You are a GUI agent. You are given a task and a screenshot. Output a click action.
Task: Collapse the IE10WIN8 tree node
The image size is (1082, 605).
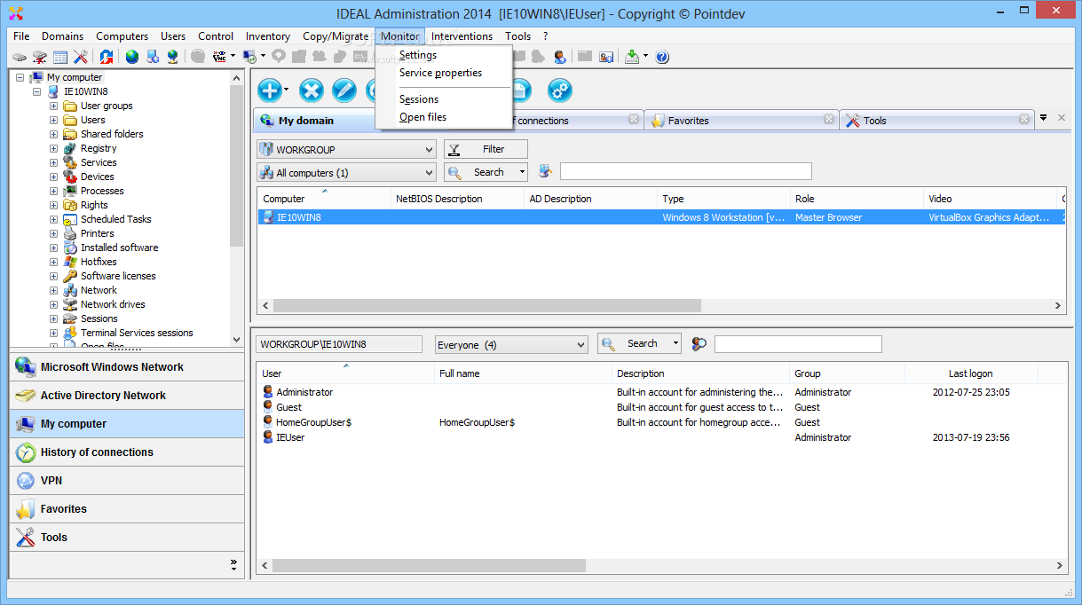36,91
